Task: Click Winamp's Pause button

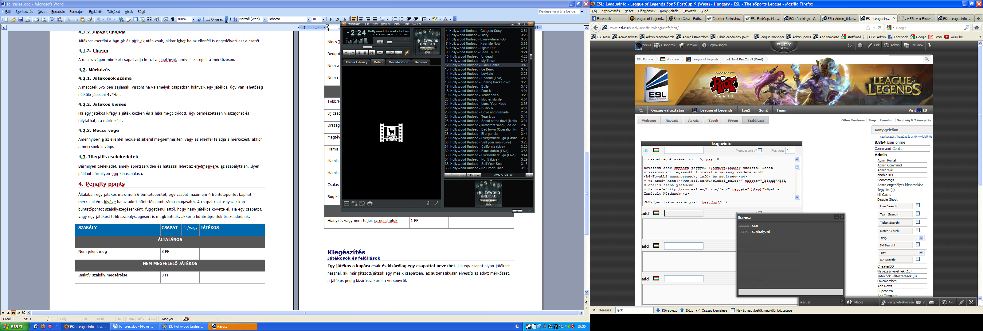Action: (359, 53)
